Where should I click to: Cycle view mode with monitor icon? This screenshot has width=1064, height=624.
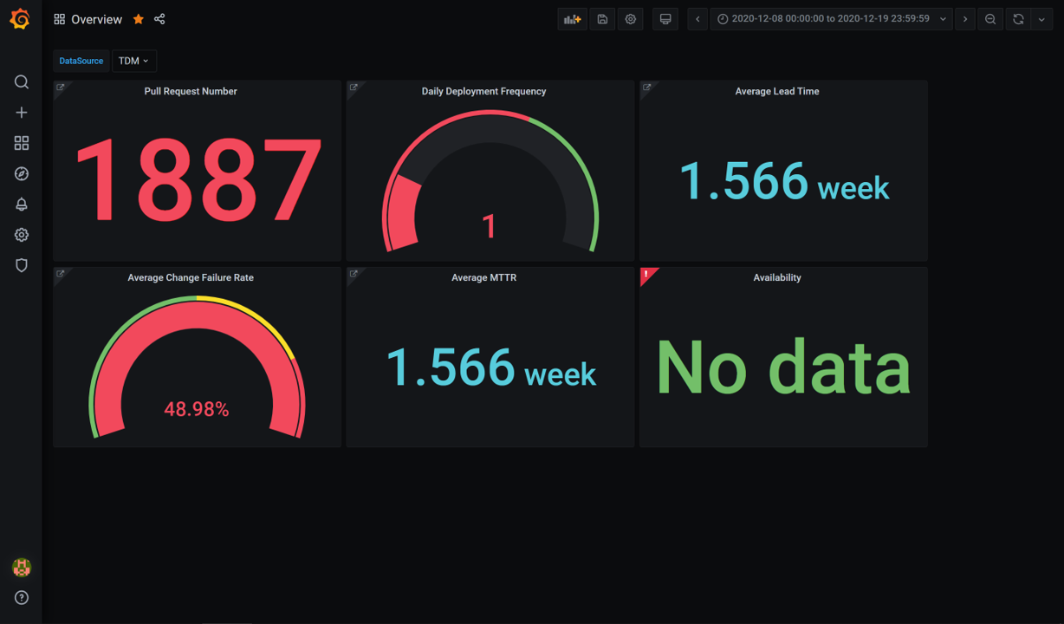[665, 19]
